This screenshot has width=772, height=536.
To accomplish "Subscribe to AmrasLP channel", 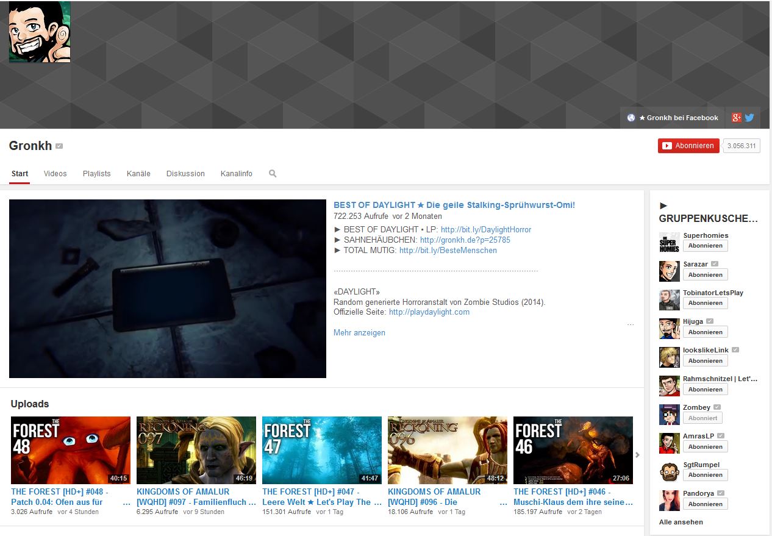I will tap(705, 447).
